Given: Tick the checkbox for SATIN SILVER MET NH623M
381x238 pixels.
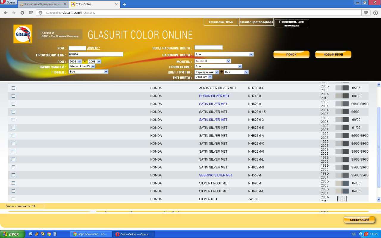Looking at the screenshot, I should click(13, 104).
